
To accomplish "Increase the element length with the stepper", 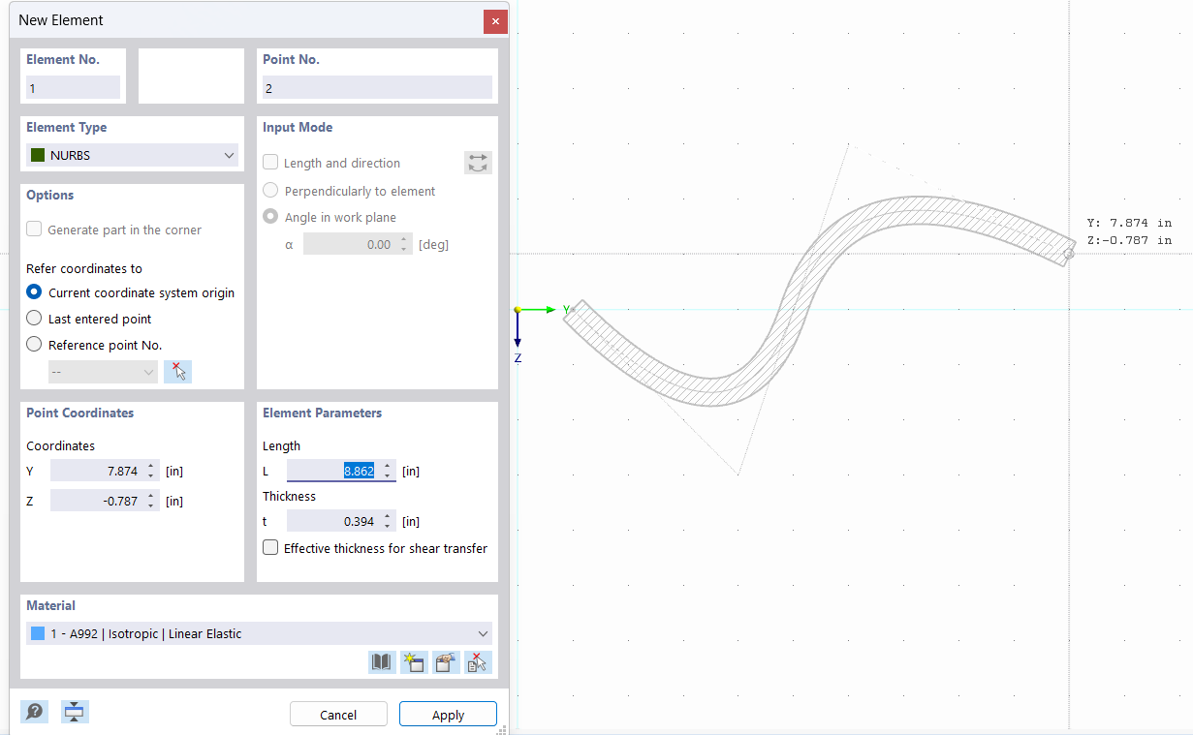I will [388, 466].
